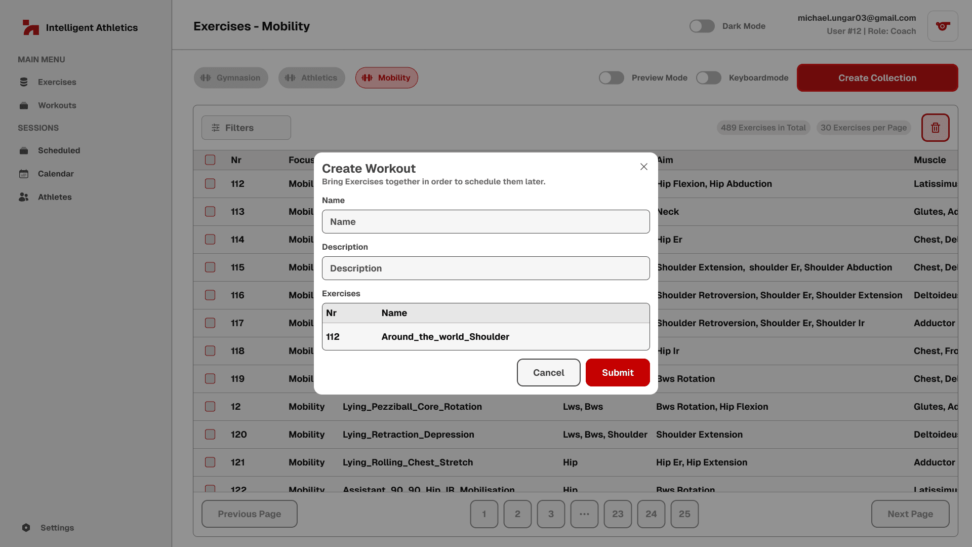Enable the Preview Mode toggle
The image size is (972, 547).
coord(611,77)
